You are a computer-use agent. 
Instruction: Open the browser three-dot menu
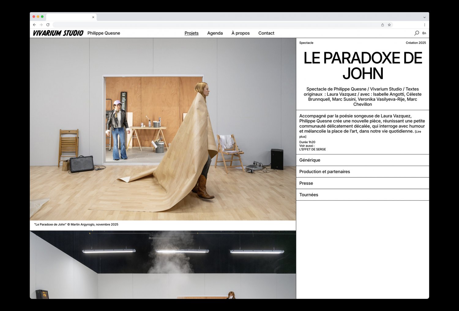coord(424,25)
